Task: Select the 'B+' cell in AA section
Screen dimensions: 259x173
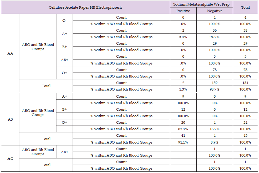Action: click(x=65, y=47)
